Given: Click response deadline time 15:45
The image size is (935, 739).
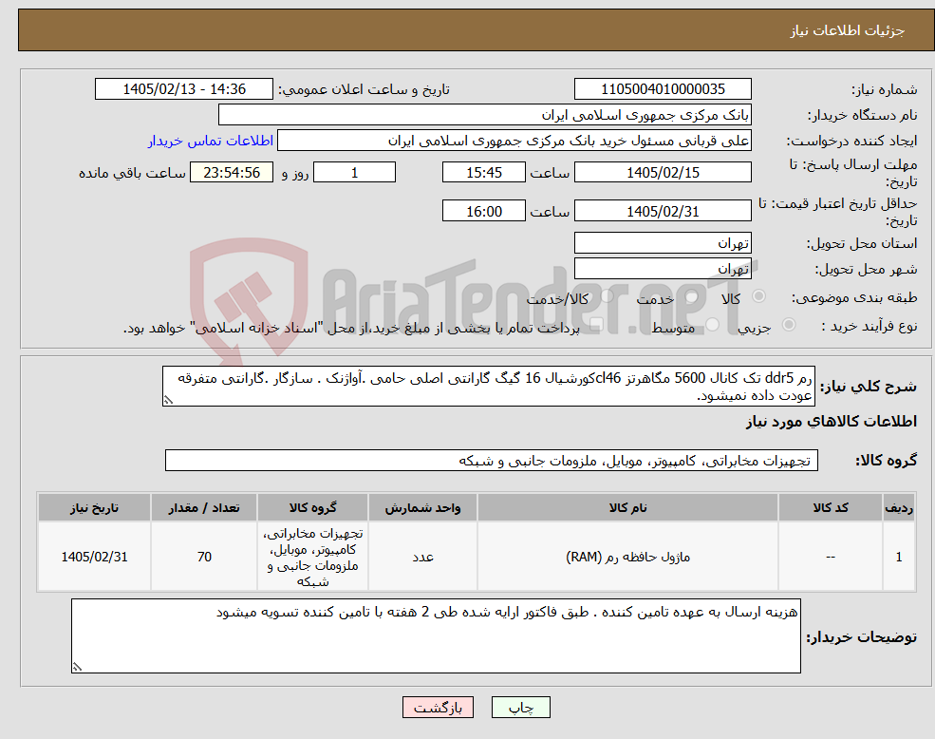Looking at the screenshot, I should pyautogui.click(x=483, y=173).
